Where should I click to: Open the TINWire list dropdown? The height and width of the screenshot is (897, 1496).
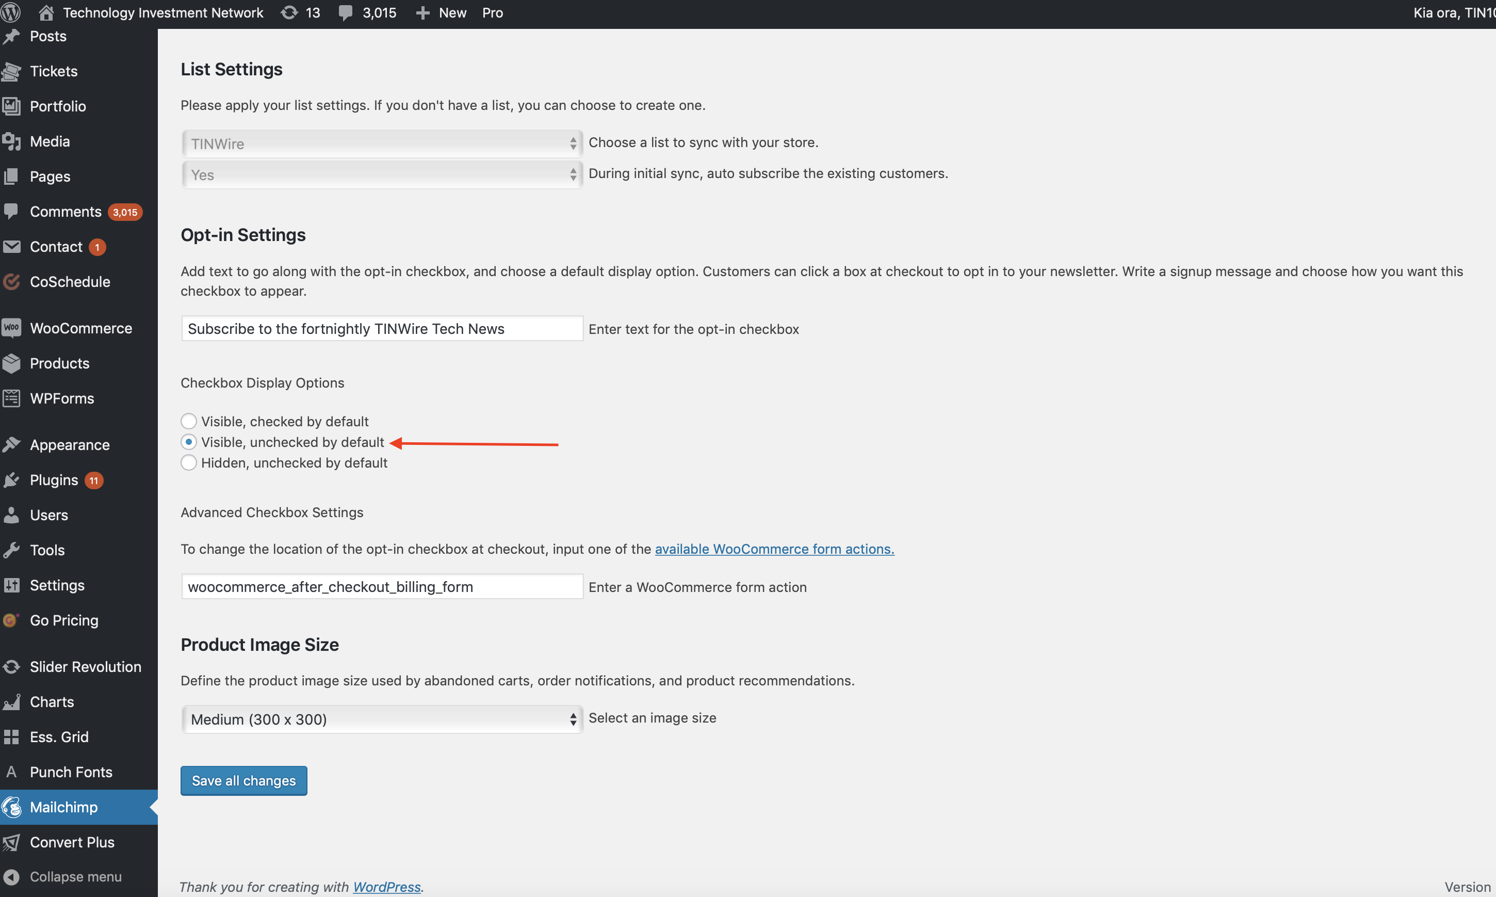coord(382,143)
